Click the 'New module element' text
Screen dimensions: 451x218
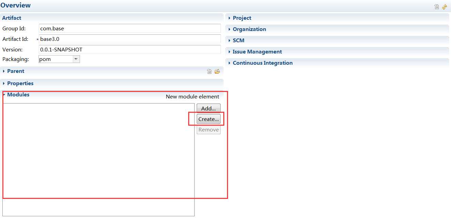[x=192, y=97]
